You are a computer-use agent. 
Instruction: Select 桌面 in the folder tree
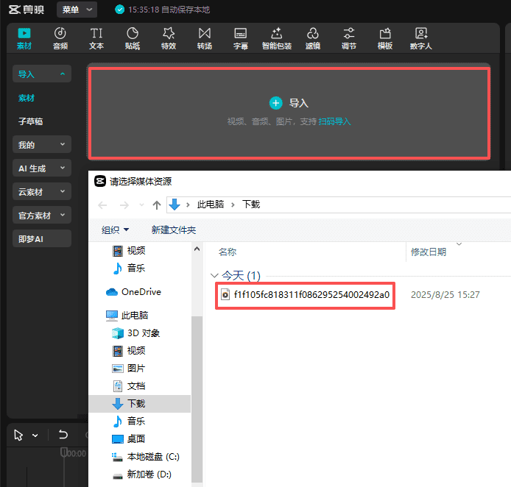point(135,439)
